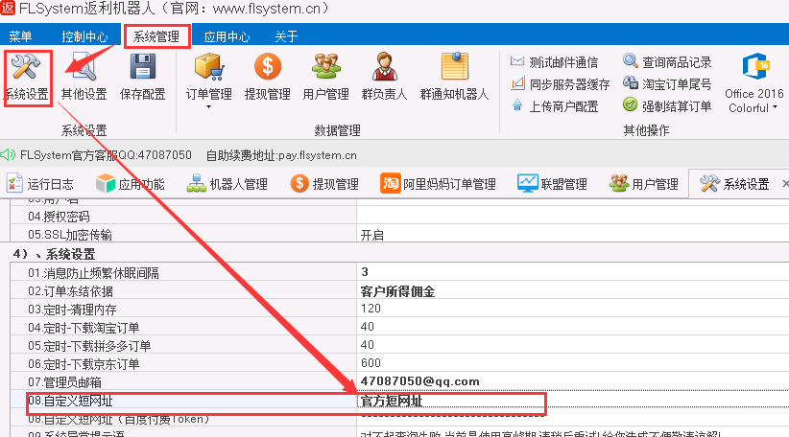Viewport: 789px width, 437px height.
Task: Open 系统设置 ribbon tool
Action: tap(27, 78)
